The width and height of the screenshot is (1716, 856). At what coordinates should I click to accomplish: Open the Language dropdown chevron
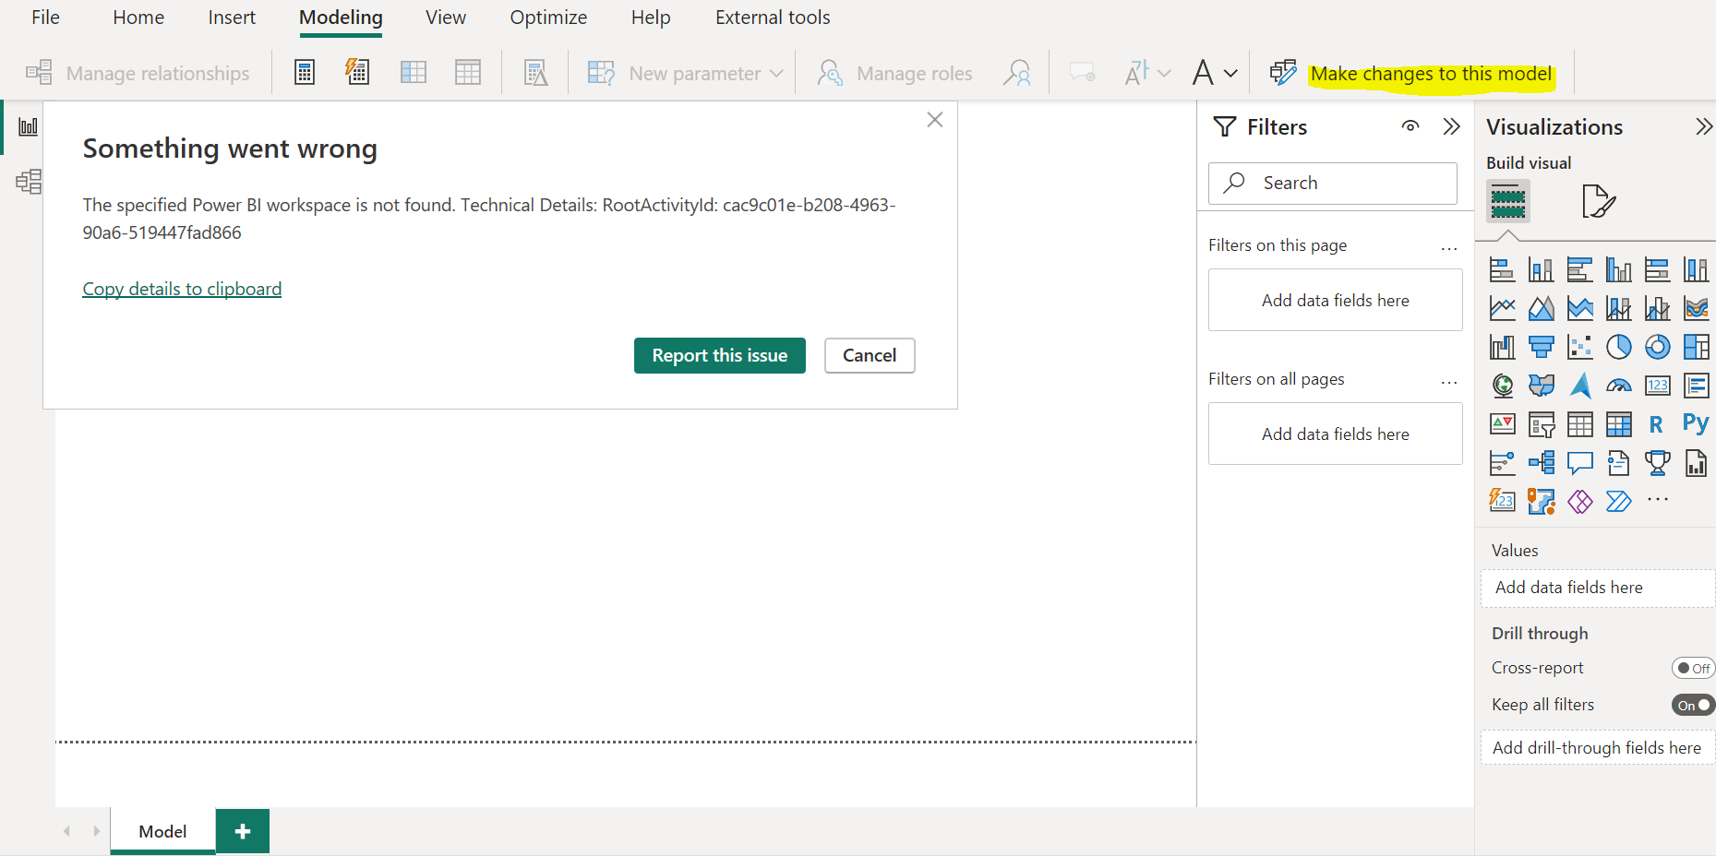1164,73
